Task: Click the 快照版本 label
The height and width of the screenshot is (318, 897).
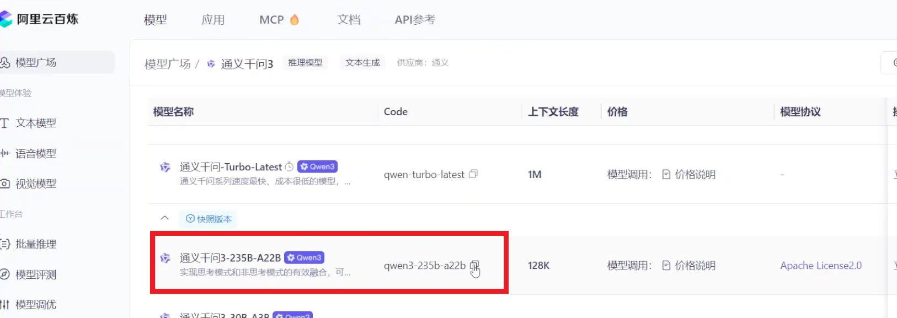Action: tap(209, 219)
